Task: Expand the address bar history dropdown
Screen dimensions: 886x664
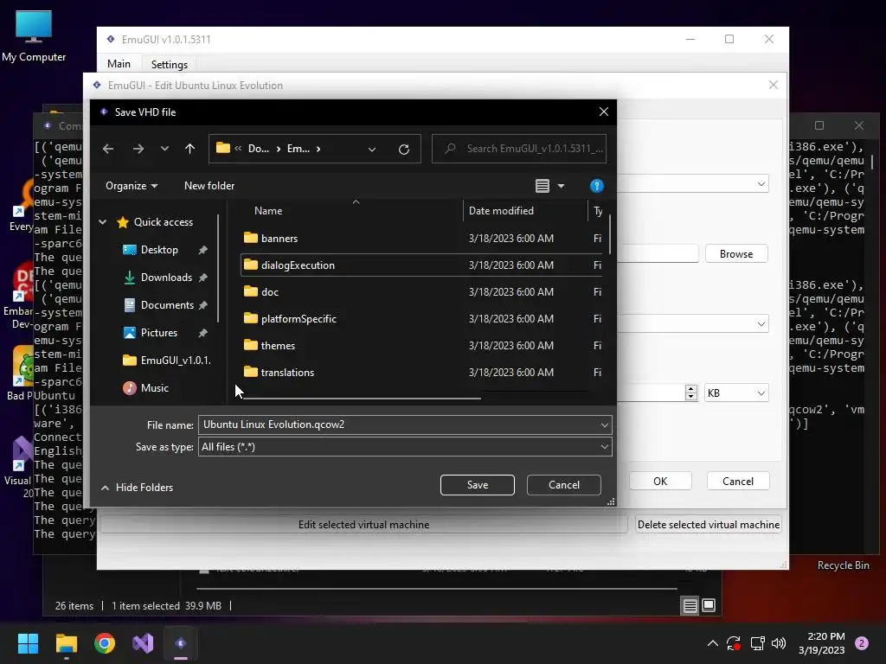Action: (372, 149)
